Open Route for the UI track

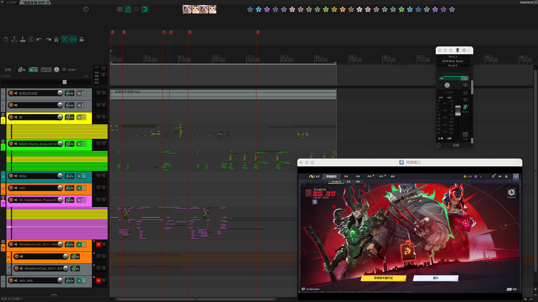[x=69, y=117]
